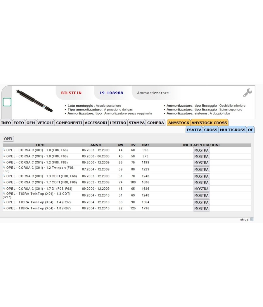Click magnifier icon for Corsa C 1.3 CDTI
Viewport: 263px width, 307px height.
tap(4, 176)
